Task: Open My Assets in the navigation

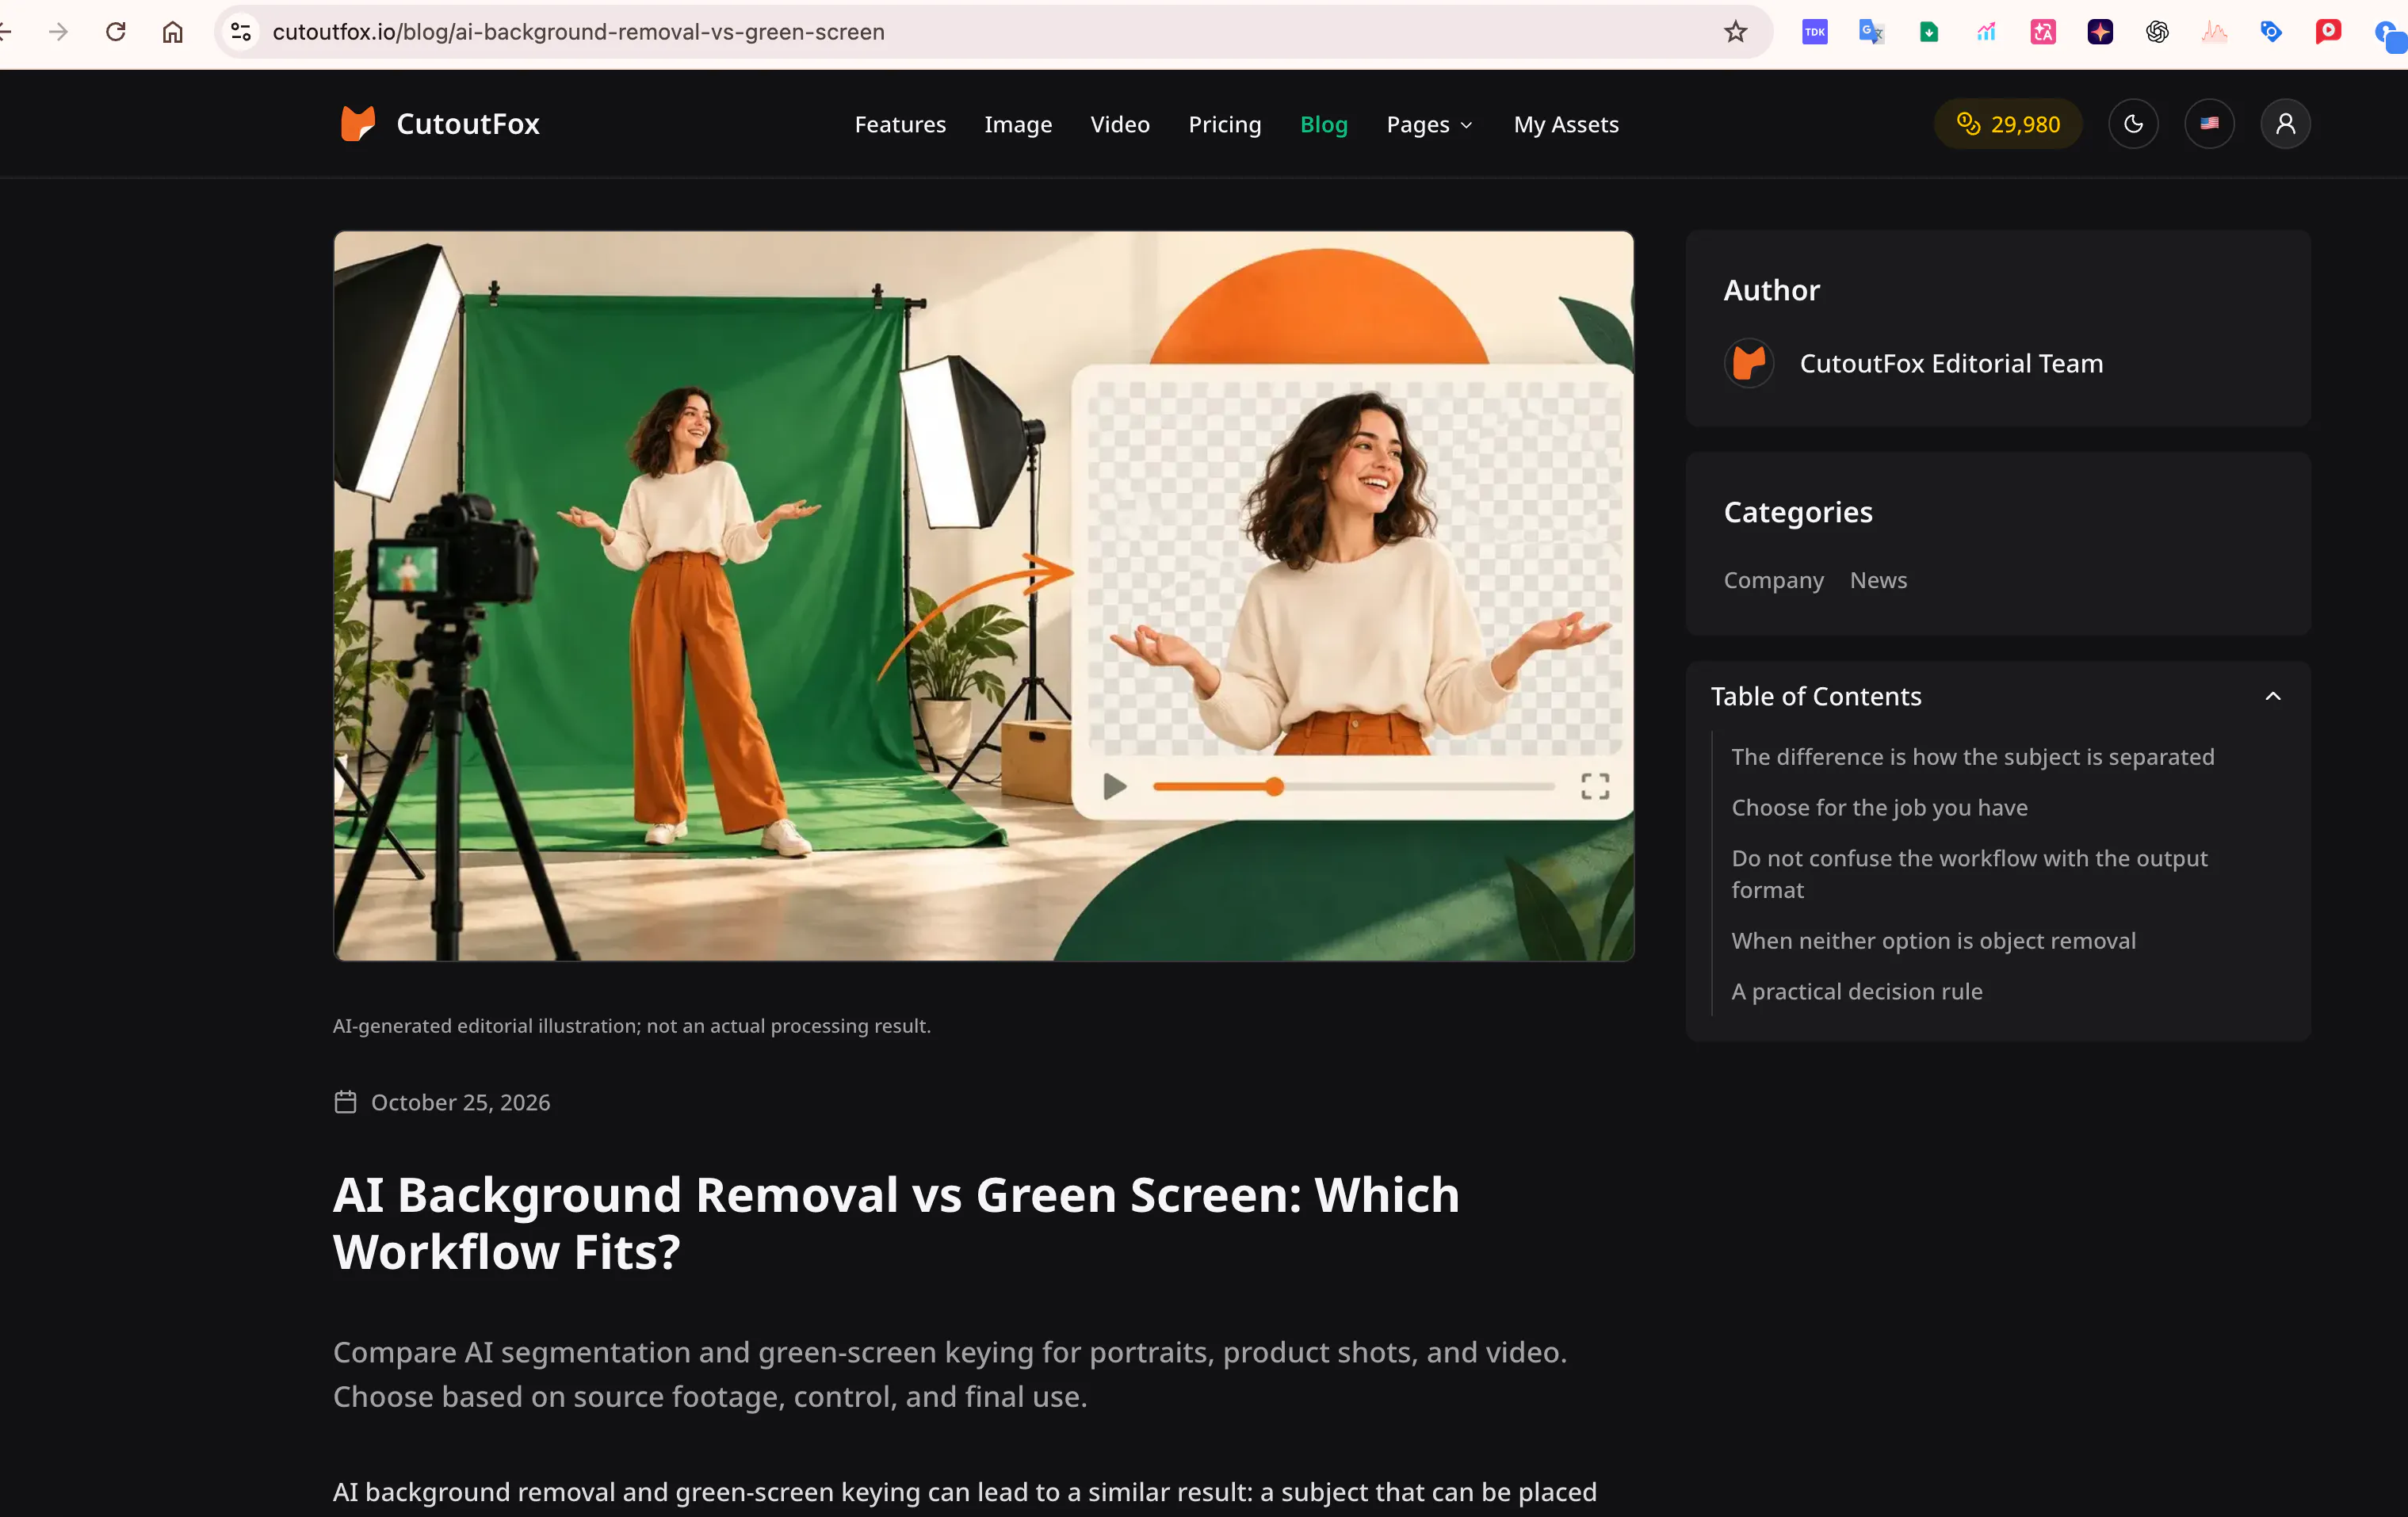Action: tap(1565, 125)
